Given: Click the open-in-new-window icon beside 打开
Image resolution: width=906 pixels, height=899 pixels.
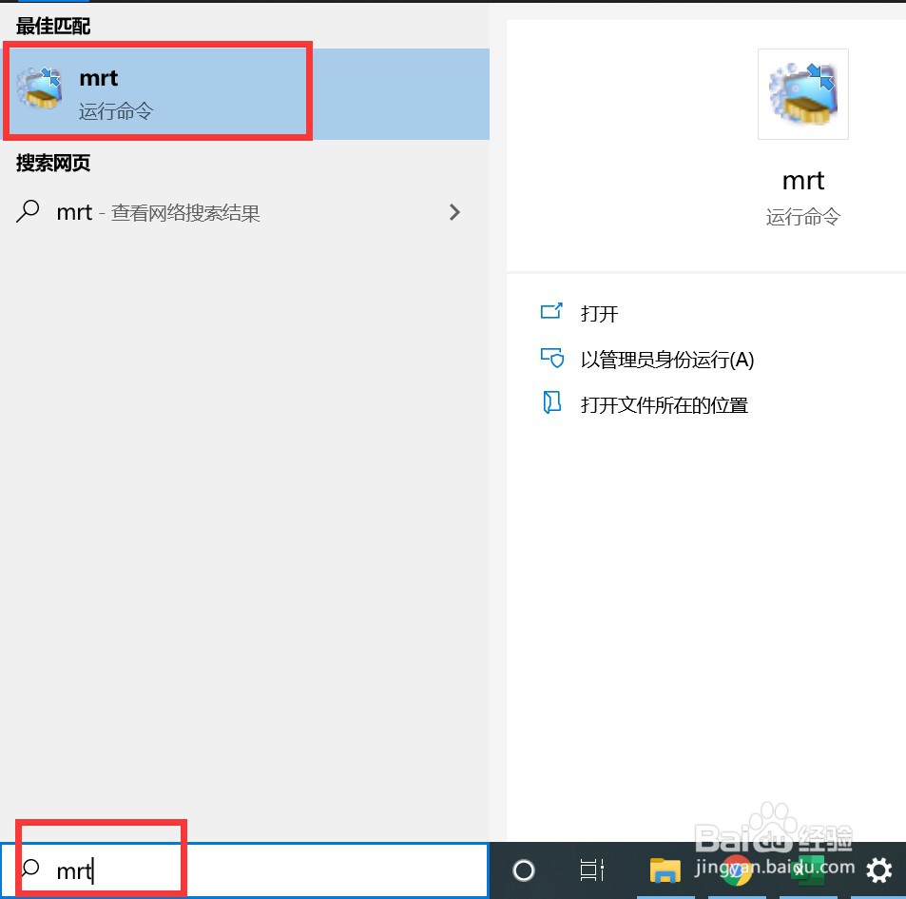Looking at the screenshot, I should tap(552, 311).
